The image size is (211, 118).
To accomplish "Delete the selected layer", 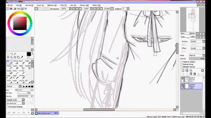I will (x=195, y=74).
